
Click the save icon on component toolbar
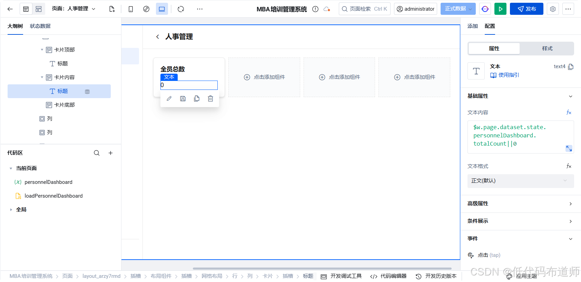[183, 99]
